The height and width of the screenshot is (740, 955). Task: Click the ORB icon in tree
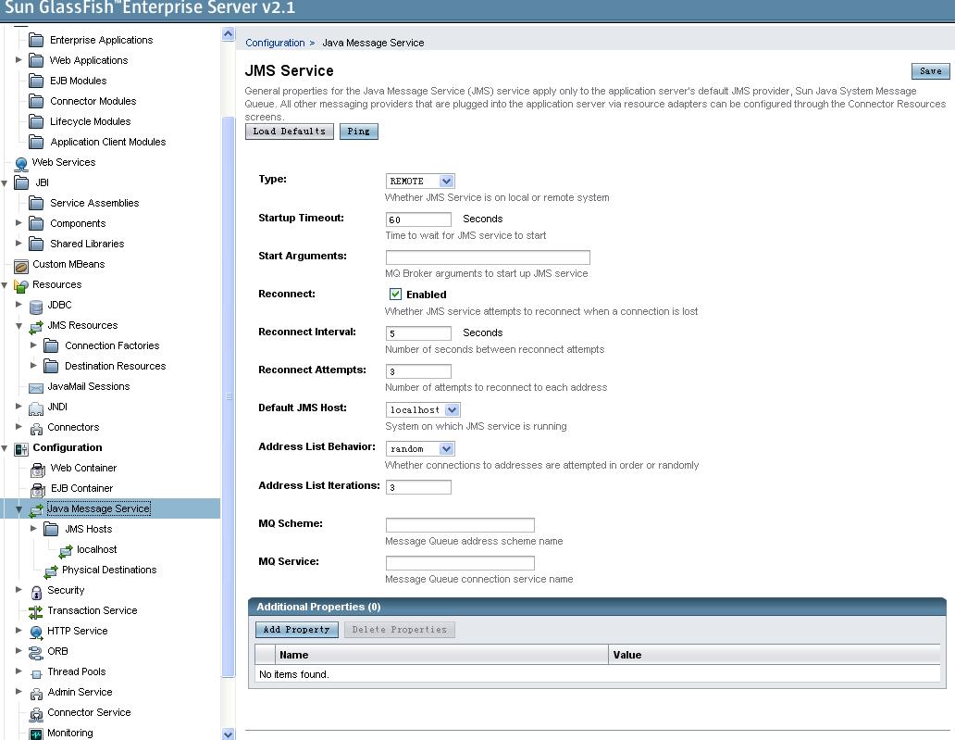(36, 652)
